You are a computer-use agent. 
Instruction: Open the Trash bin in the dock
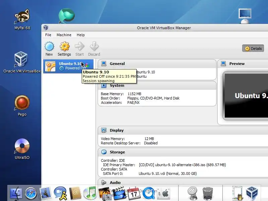point(207,193)
